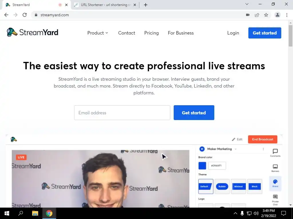
Task: Click the Chrome icon in the taskbar
Action: [x=49, y=213]
